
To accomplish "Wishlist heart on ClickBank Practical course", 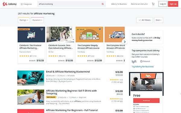I will tap(42, 29).
